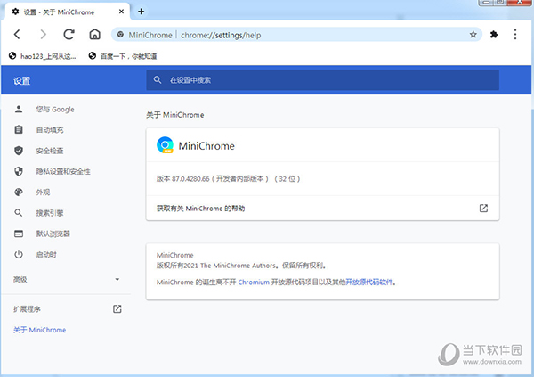Click the forward navigation arrow
This screenshot has width=534, height=377.
point(43,35)
